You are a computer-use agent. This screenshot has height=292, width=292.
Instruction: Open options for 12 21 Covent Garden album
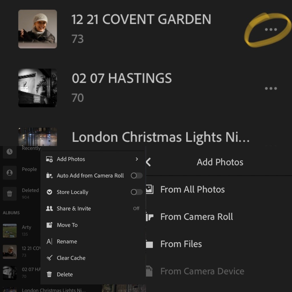[x=271, y=29]
